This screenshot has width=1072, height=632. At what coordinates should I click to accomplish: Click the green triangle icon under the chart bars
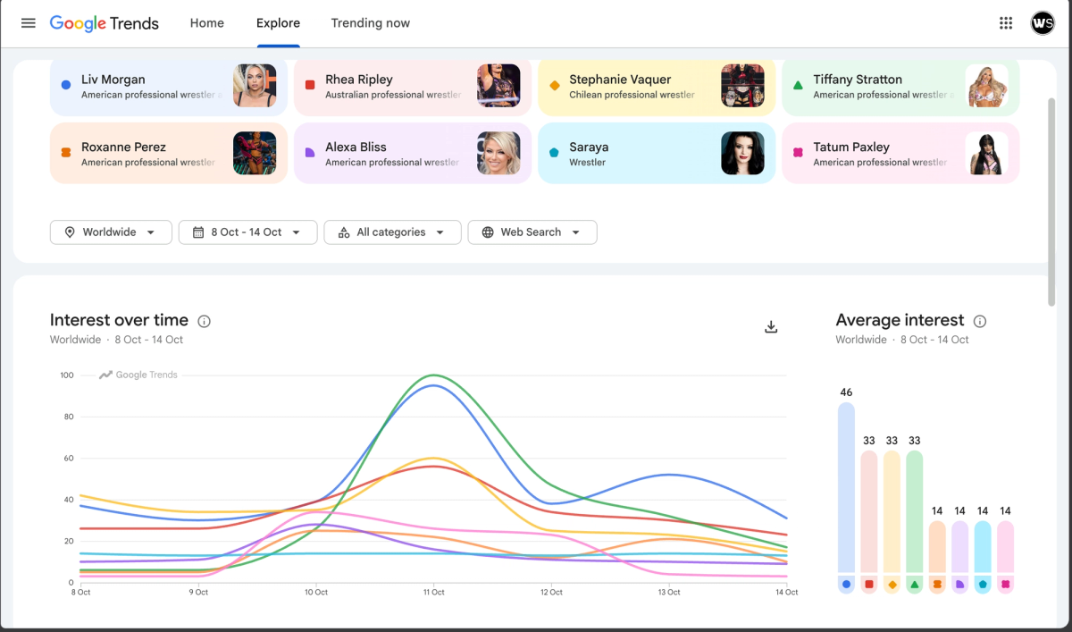(x=915, y=585)
